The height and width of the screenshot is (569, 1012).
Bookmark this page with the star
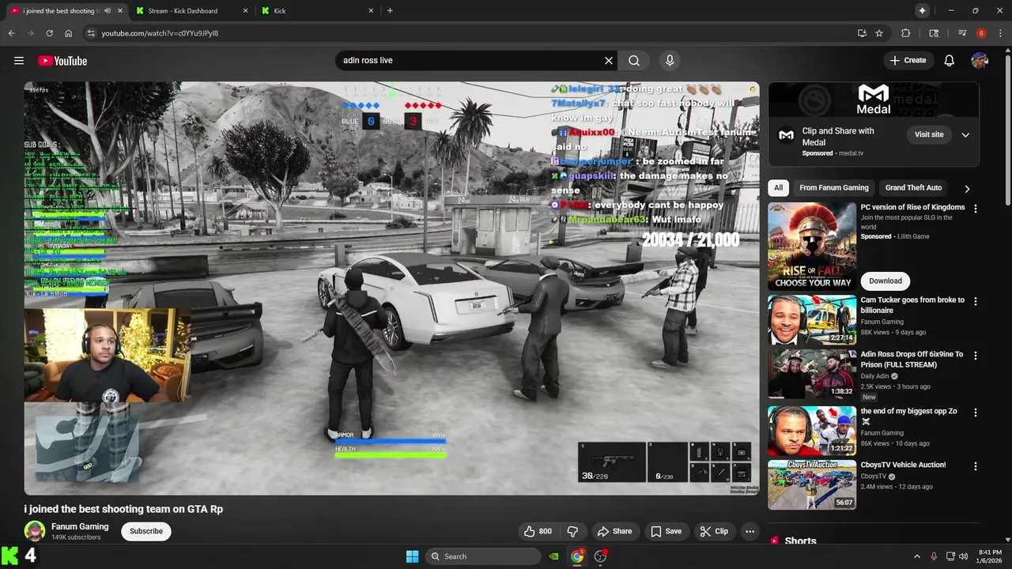(x=879, y=33)
